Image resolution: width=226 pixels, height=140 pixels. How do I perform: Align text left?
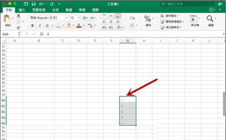(104, 22)
